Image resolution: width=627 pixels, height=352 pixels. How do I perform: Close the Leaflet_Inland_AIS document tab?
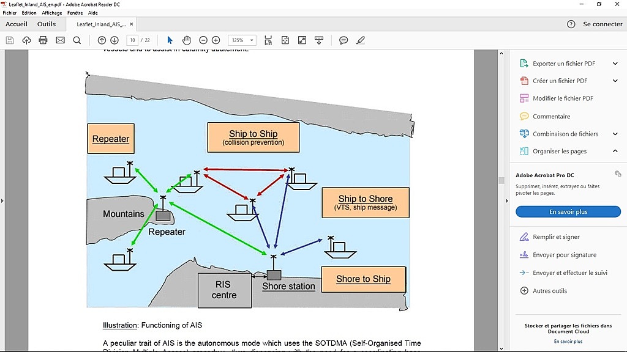[x=131, y=24]
